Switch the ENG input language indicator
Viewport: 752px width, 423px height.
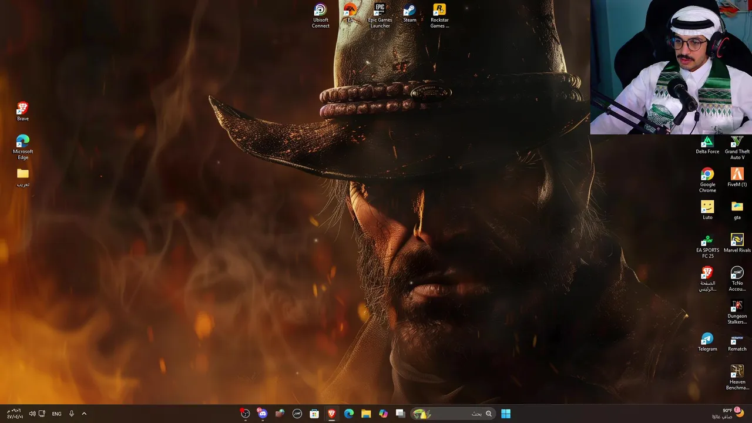pyautogui.click(x=56, y=414)
